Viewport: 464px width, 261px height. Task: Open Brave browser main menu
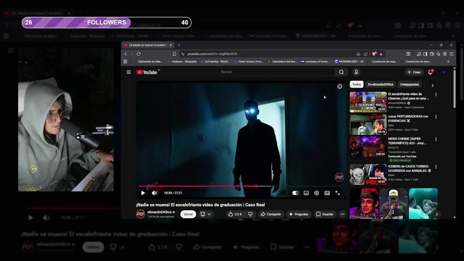pyautogui.click(x=451, y=54)
